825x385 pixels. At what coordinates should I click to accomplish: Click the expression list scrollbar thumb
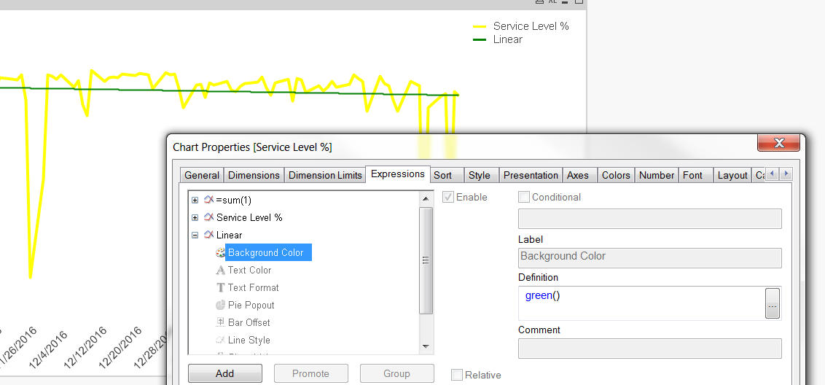[426, 261]
